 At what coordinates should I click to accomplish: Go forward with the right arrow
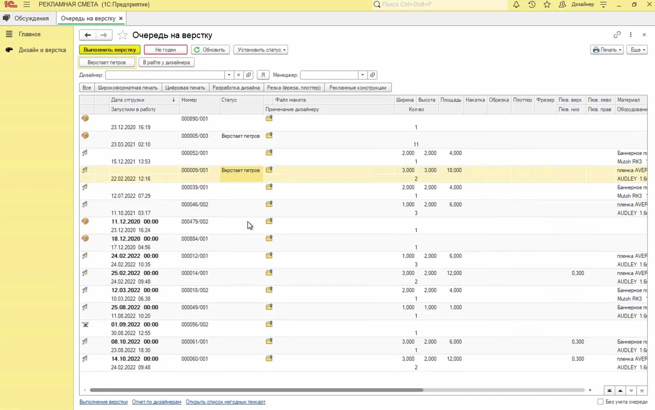pos(104,35)
